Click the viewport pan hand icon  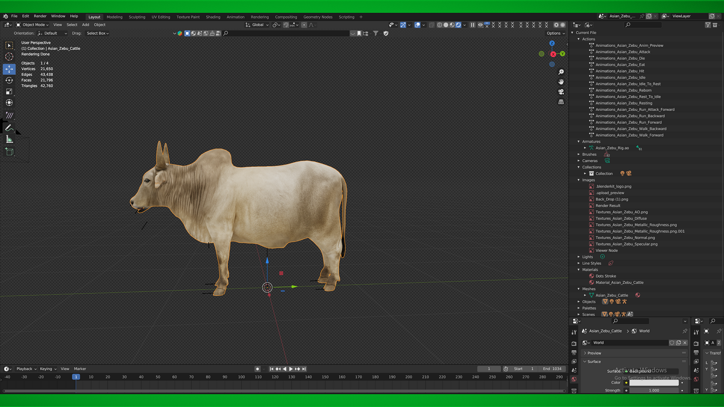pos(561,81)
